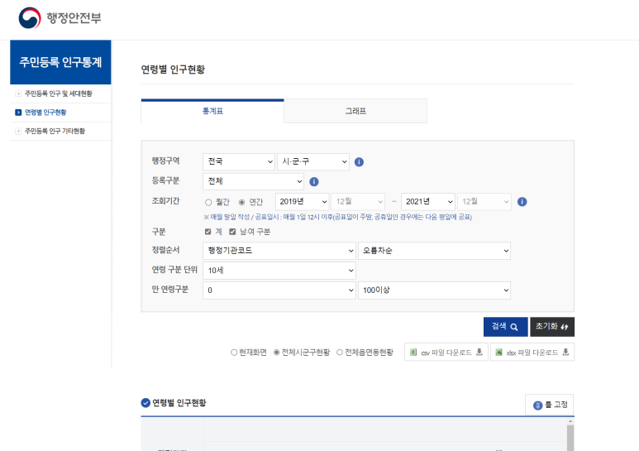Open 행정기관코드 sort order dropdown
Image resolution: width=639 pixels, height=451 pixels.
click(x=279, y=251)
